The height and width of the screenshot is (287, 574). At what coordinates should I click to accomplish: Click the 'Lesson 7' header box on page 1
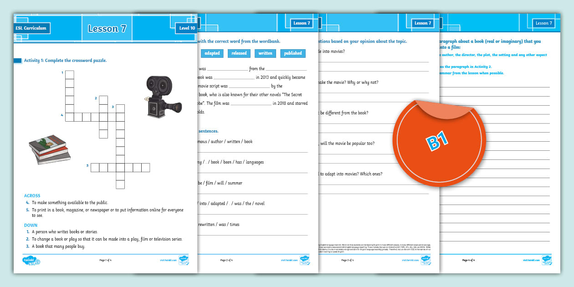point(107,28)
